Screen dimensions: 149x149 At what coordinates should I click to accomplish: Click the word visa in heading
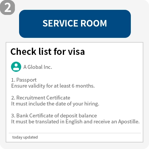click(x=76, y=52)
